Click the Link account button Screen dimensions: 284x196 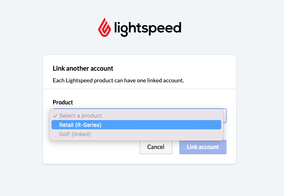coord(203,147)
